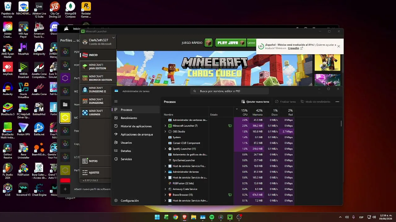The image size is (396, 222).
Task: Open Minecraft: Java Edition in launcher sidebar
Action: point(98,67)
